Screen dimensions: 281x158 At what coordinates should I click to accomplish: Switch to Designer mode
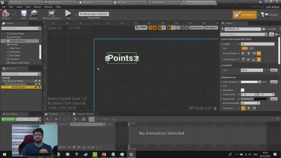point(245,14)
